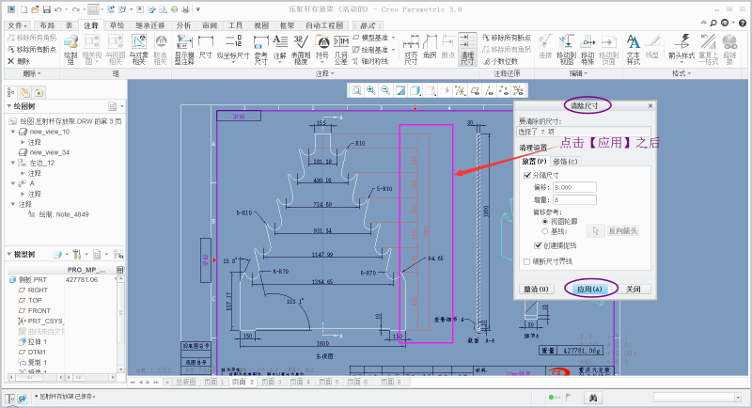
Task: Click 小数位数 decimal places command
Action: click(501, 61)
